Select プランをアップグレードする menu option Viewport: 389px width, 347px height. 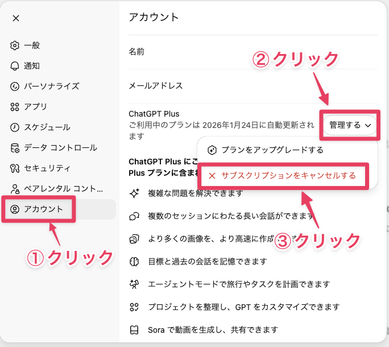272,150
